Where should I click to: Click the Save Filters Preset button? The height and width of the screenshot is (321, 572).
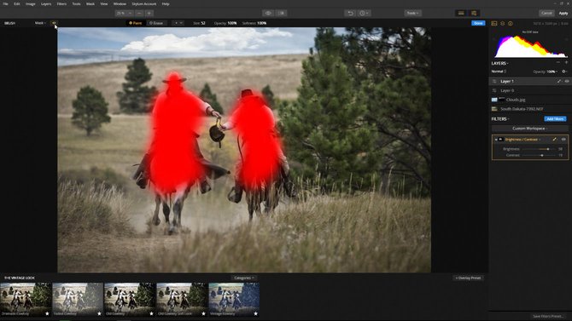point(547,316)
